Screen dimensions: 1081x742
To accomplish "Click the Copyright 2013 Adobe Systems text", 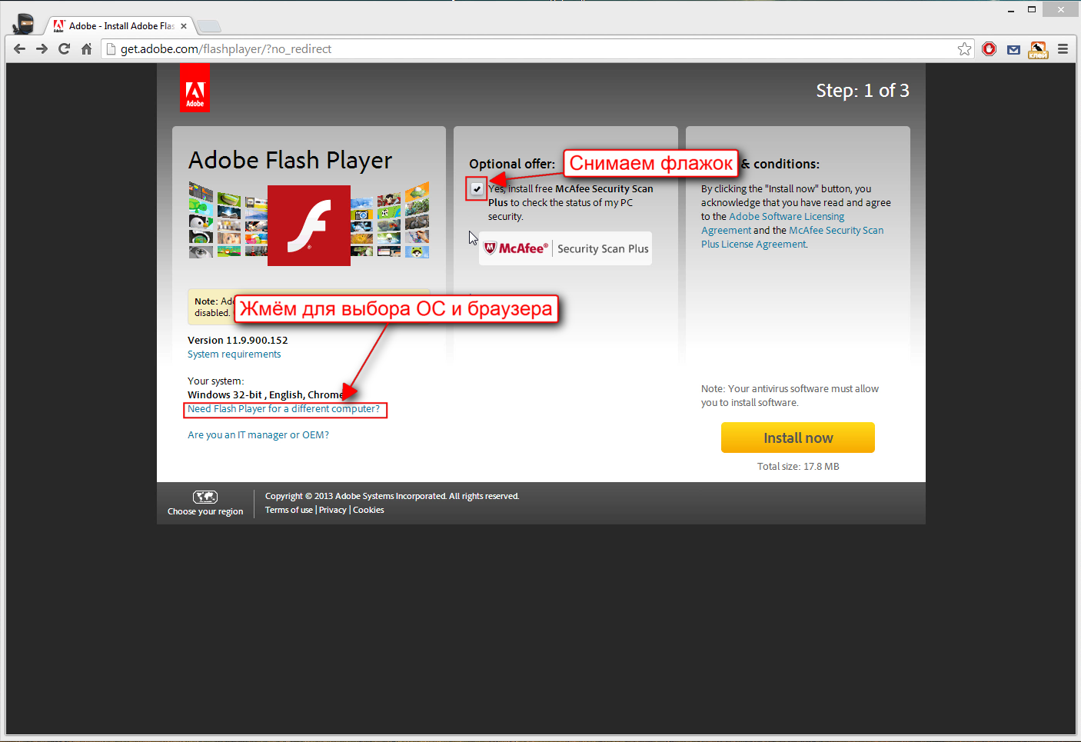I will 392,496.
